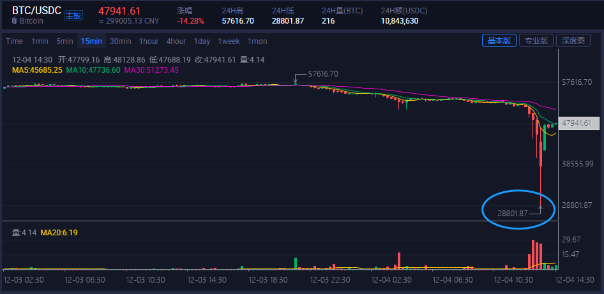604x294 pixels.
Task: Switch to the 30min interval tab
Action: (x=120, y=41)
